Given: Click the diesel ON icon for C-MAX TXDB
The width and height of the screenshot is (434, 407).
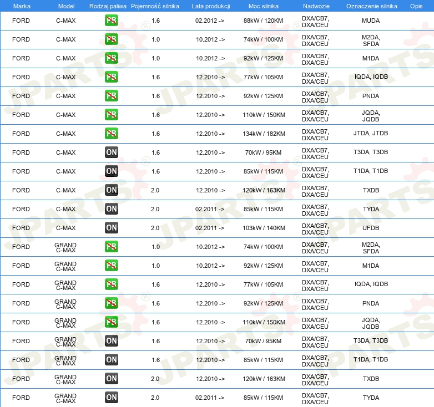Looking at the screenshot, I should tap(112, 190).
